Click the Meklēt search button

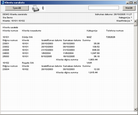pos(129,8)
